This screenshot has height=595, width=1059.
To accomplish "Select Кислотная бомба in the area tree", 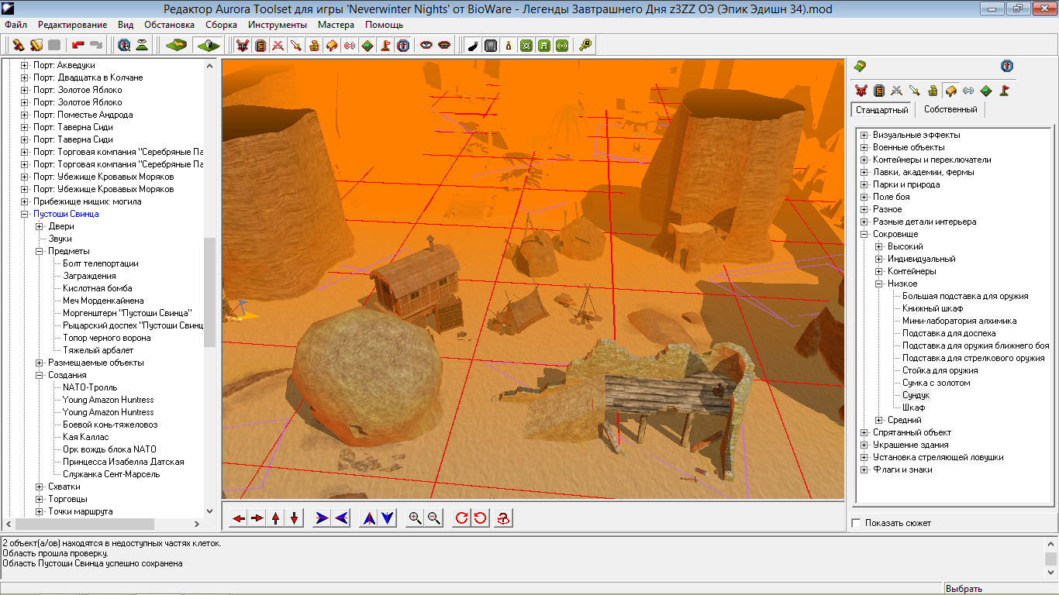I will click(x=98, y=288).
